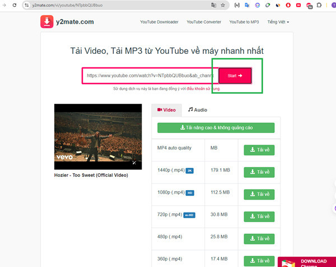Click the m-HD badge beside 720p
336x267 pixels.
[x=189, y=215]
